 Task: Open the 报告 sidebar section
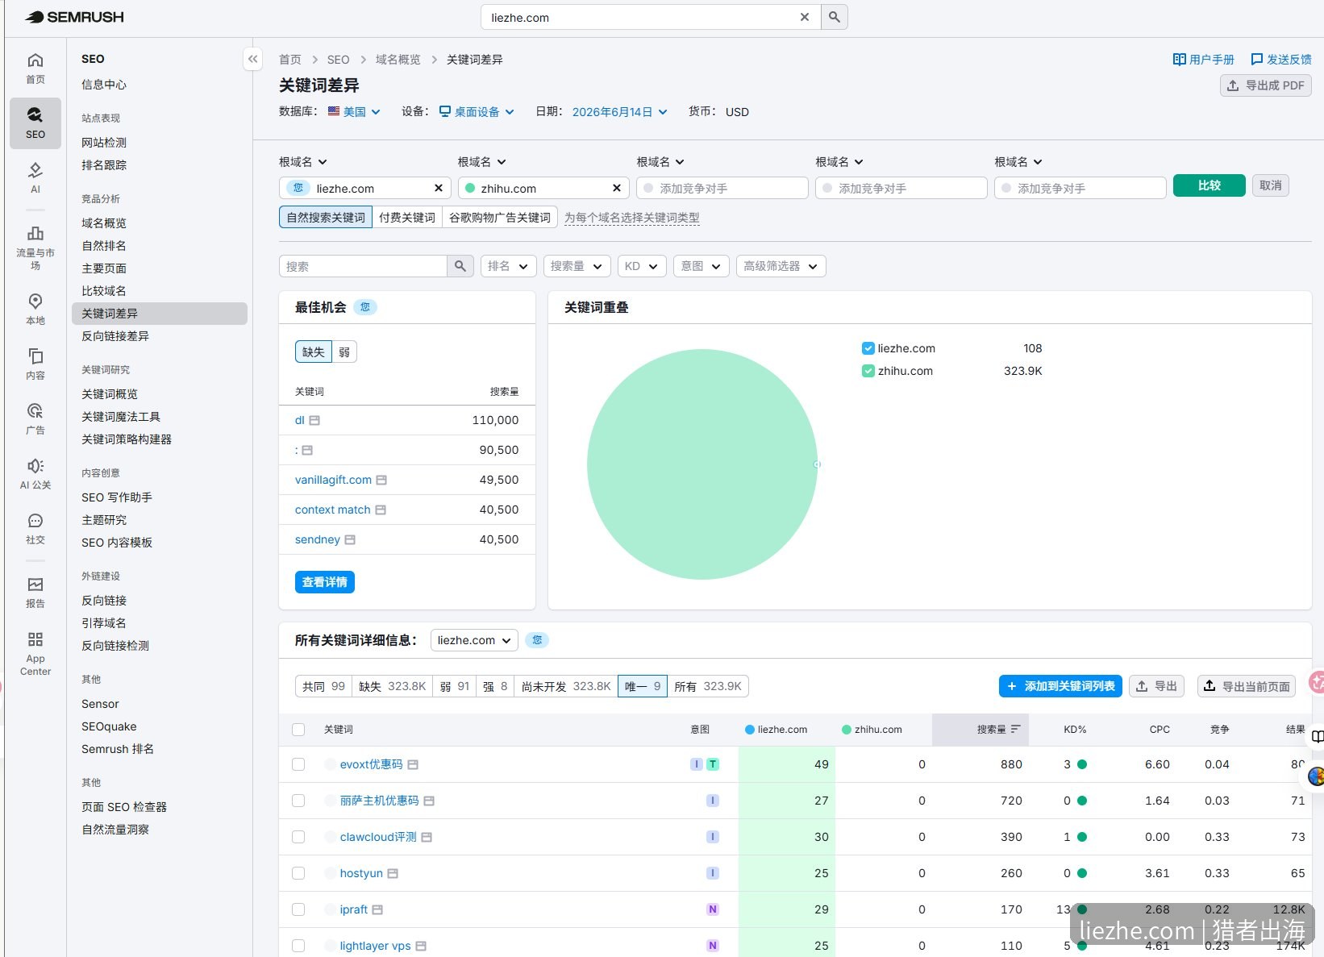[x=35, y=593]
